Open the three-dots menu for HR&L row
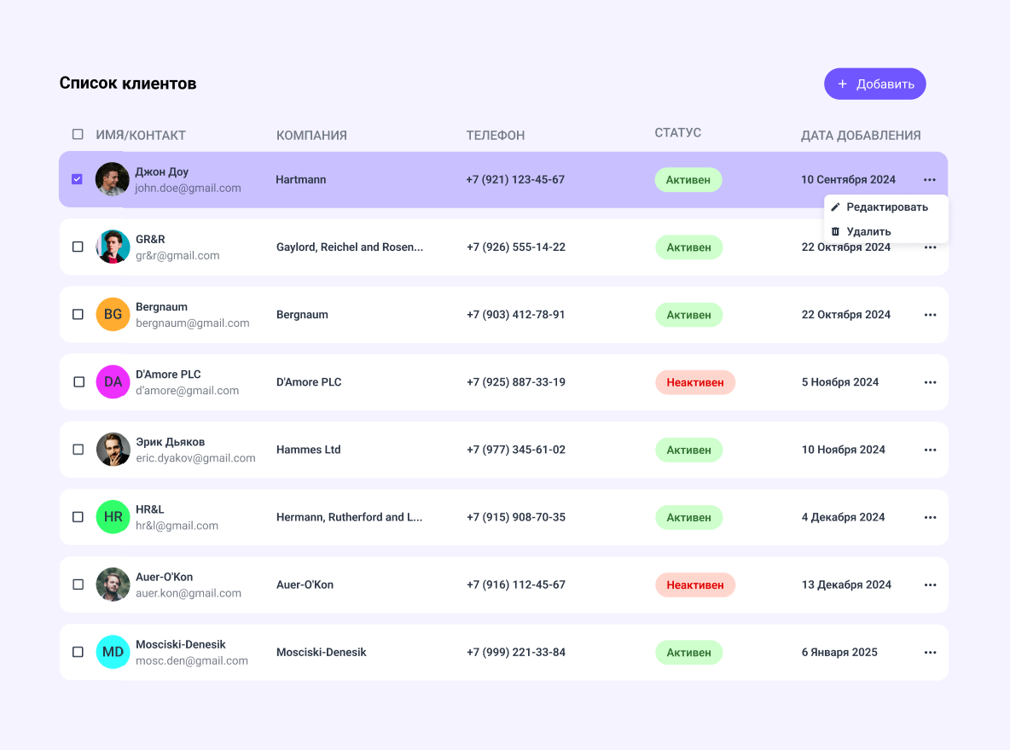Image resolution: width=1010 pixels, height=750 pixels. (930, 517)
